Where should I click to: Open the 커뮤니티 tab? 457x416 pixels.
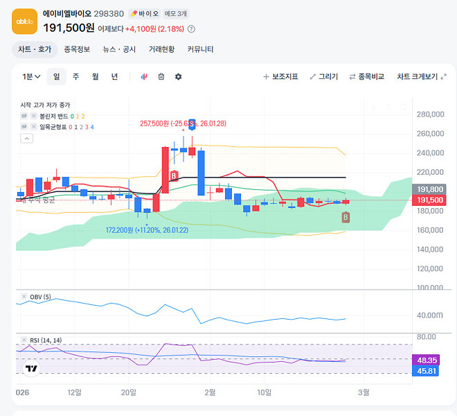[x=201, y=49]
